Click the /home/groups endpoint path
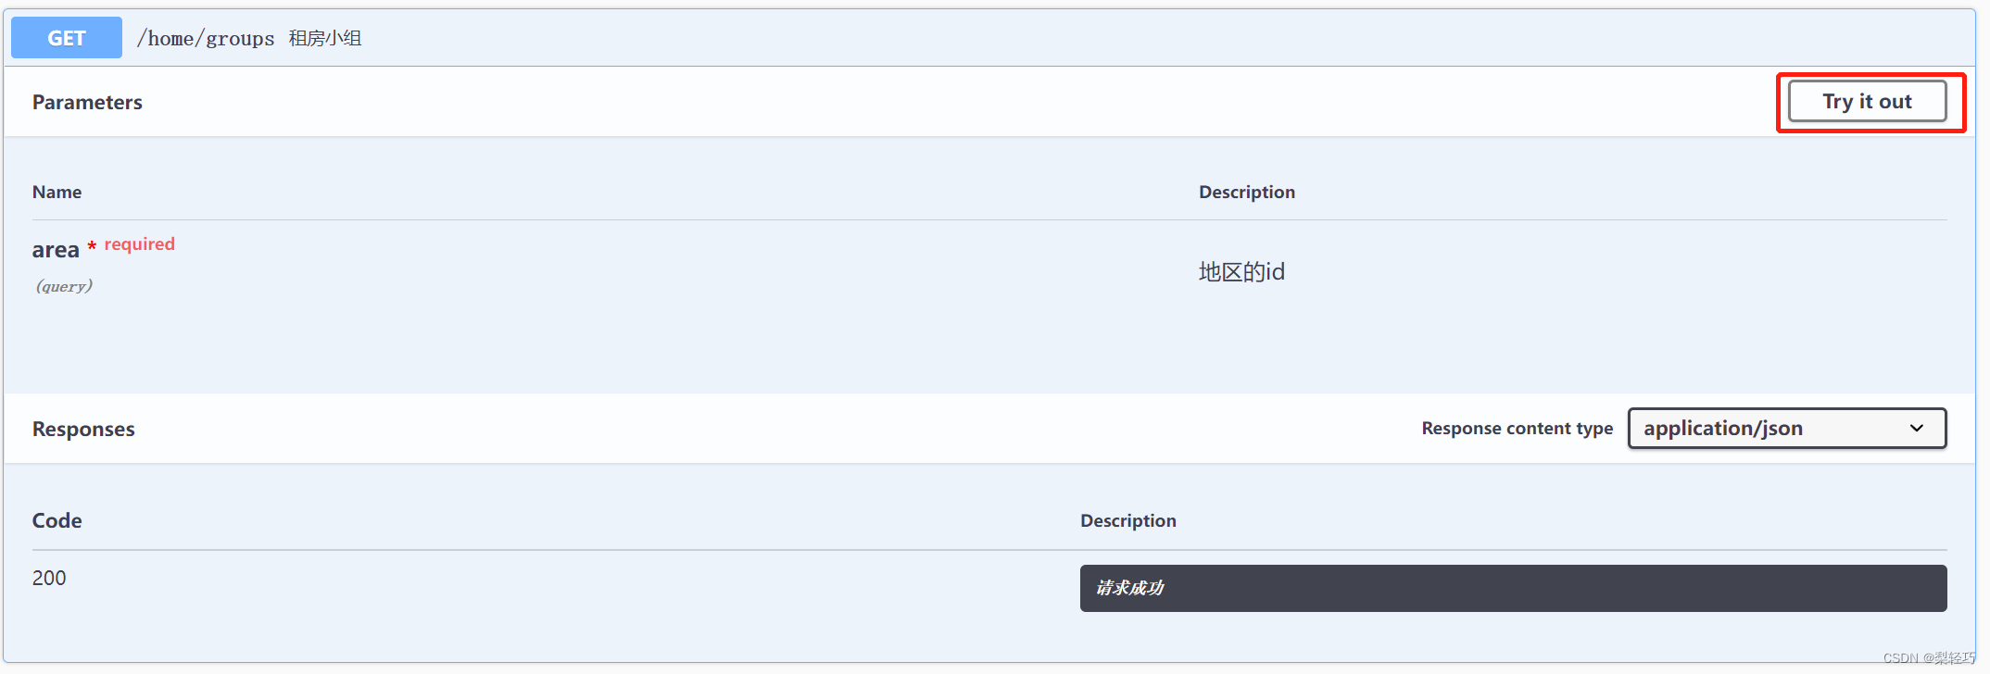The height and width of the screenshot is (674, 1990). click(x=206, y=39)
